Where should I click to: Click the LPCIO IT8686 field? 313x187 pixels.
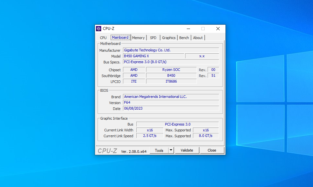[x=171, y=81]
